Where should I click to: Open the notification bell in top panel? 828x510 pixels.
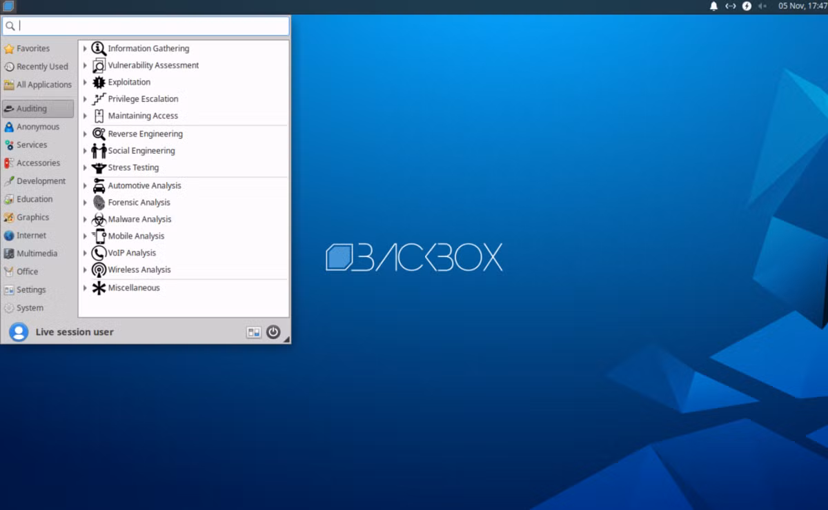click(714, 6)
